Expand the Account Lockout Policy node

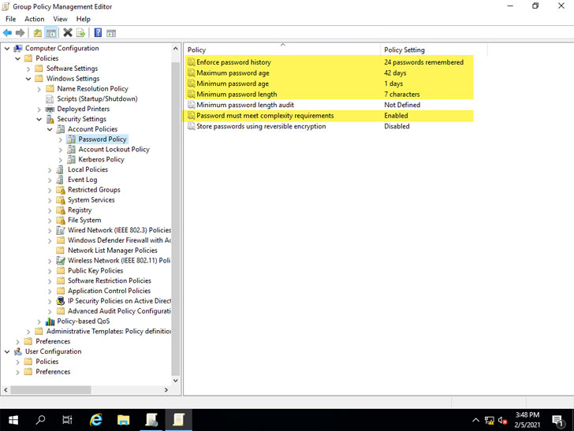61,150
